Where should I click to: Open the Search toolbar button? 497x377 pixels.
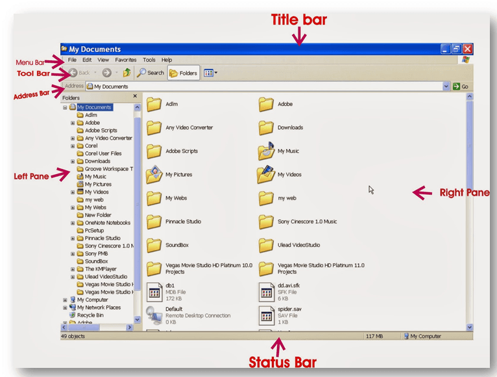pyautogui.click(x=151, y=73)
